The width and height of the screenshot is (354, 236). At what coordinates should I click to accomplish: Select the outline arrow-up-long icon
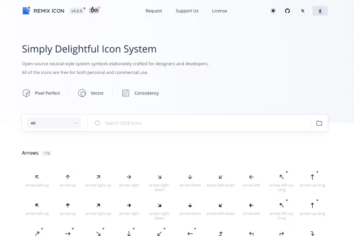(x=312, y=177)
